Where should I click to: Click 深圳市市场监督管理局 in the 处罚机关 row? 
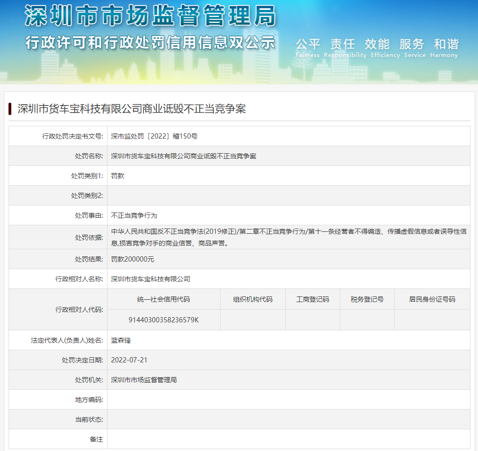144,380
